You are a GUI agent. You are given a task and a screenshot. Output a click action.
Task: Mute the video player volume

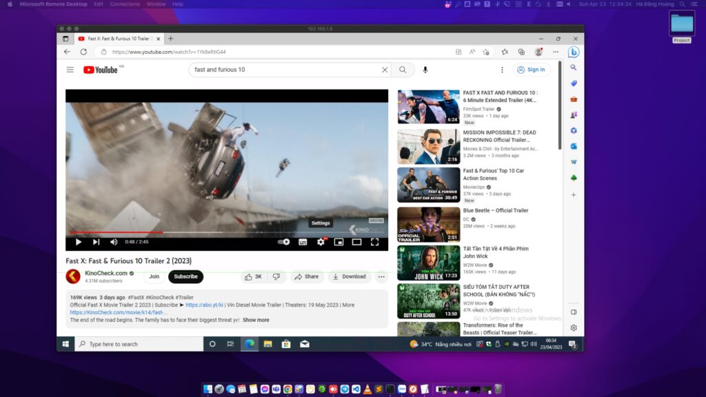pos(114,242)
